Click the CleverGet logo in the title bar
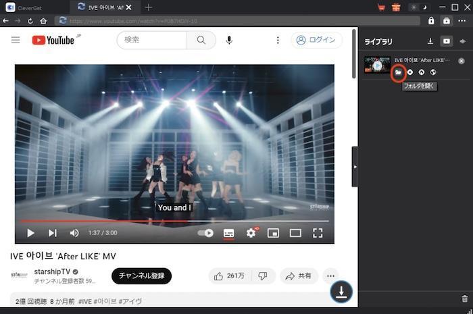Image resolution: width=473 pixels, height=314 pixels. 10,7
